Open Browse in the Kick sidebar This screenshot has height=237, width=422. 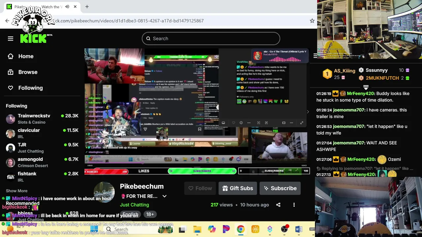[28, 72]
